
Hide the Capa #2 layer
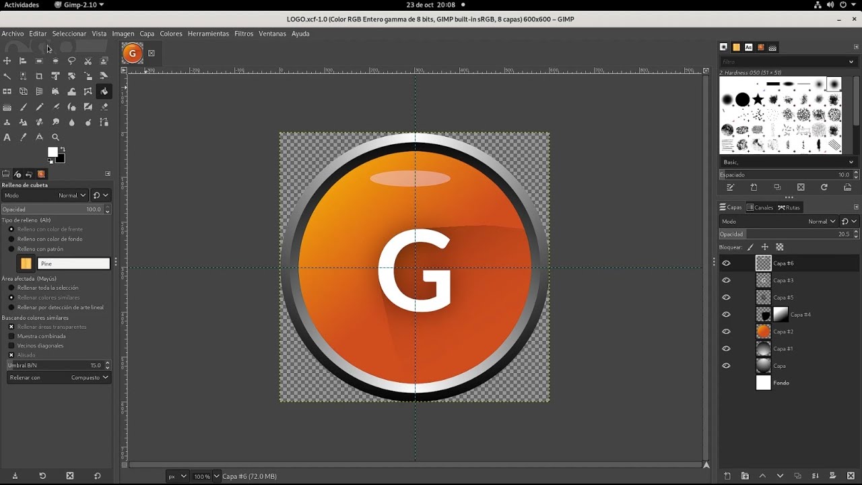pyautogui.click(x=726, y=331)
